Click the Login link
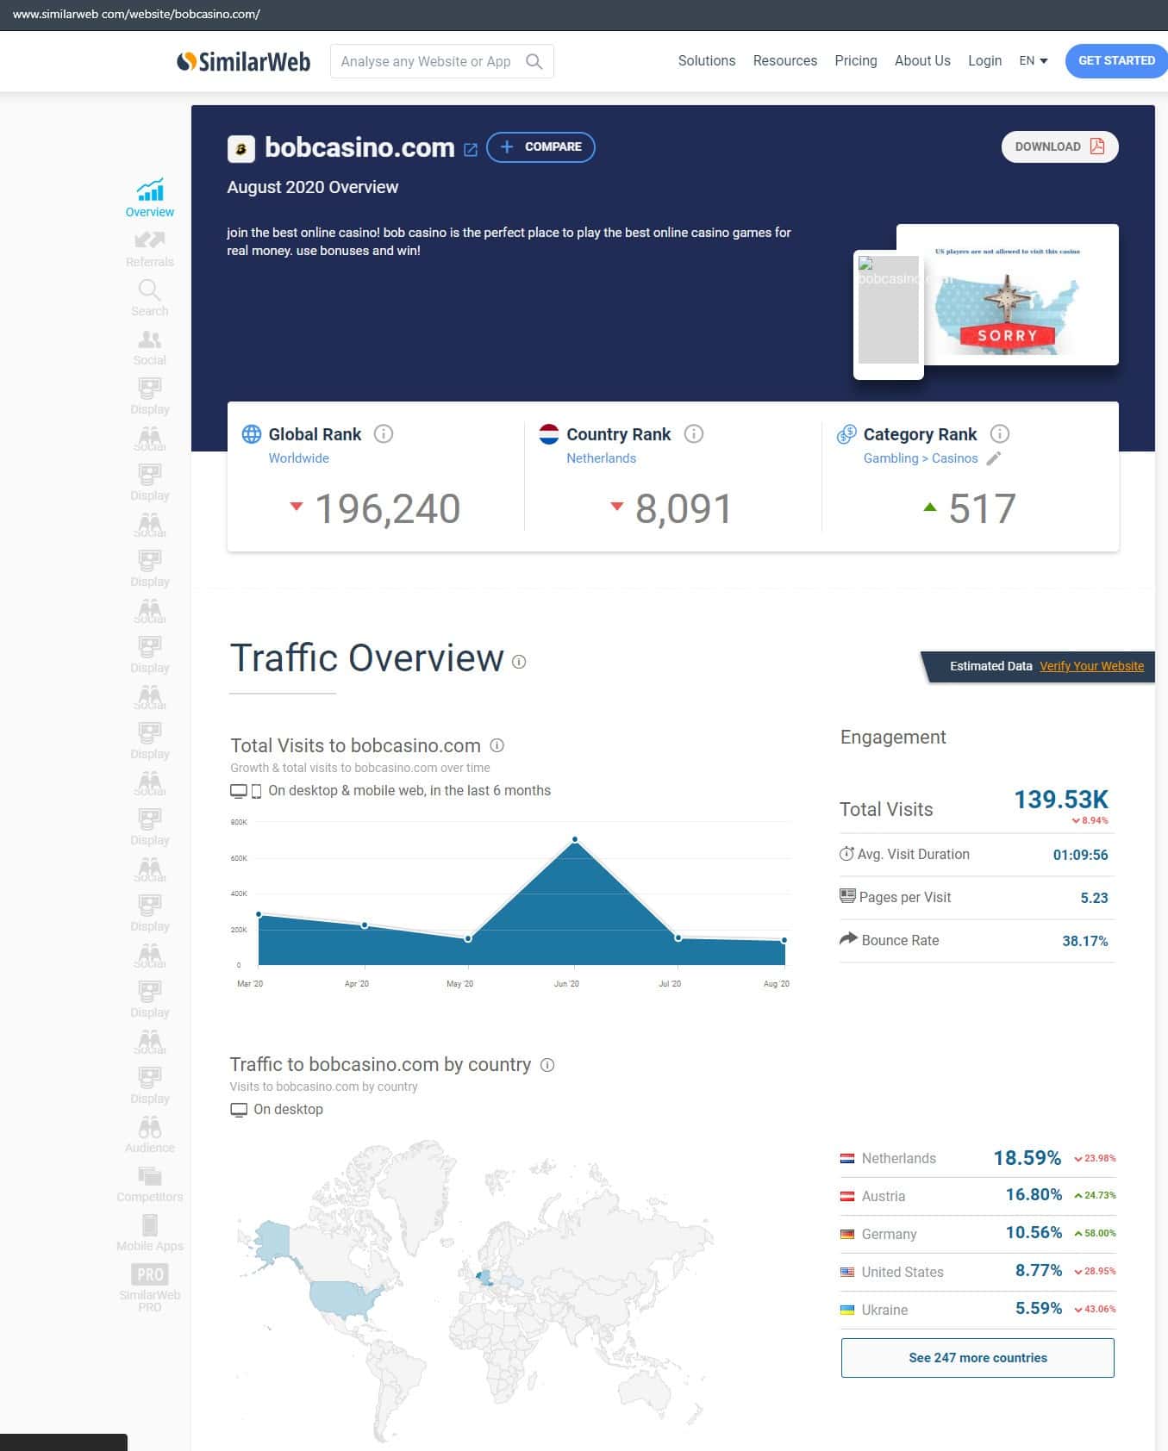1168x1451 pixels. [984, 60]
